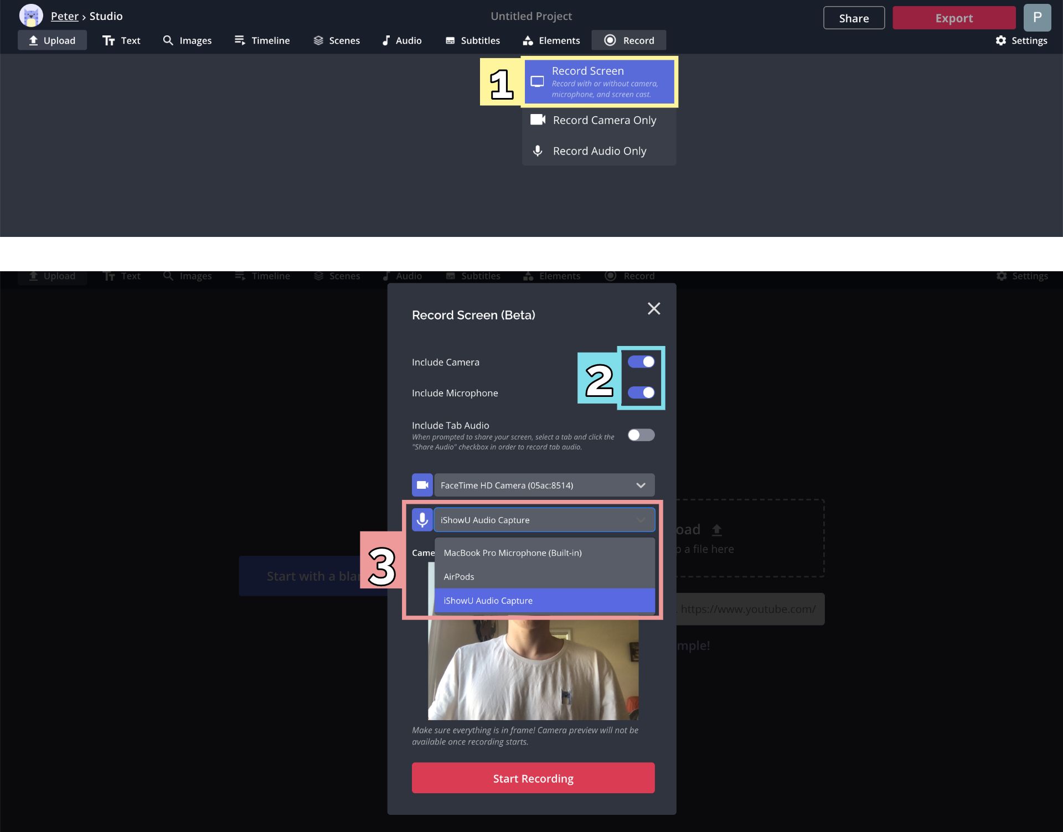Open the Timeline panel
Screen dimensions: 1063x832
[x=262, y=40]
